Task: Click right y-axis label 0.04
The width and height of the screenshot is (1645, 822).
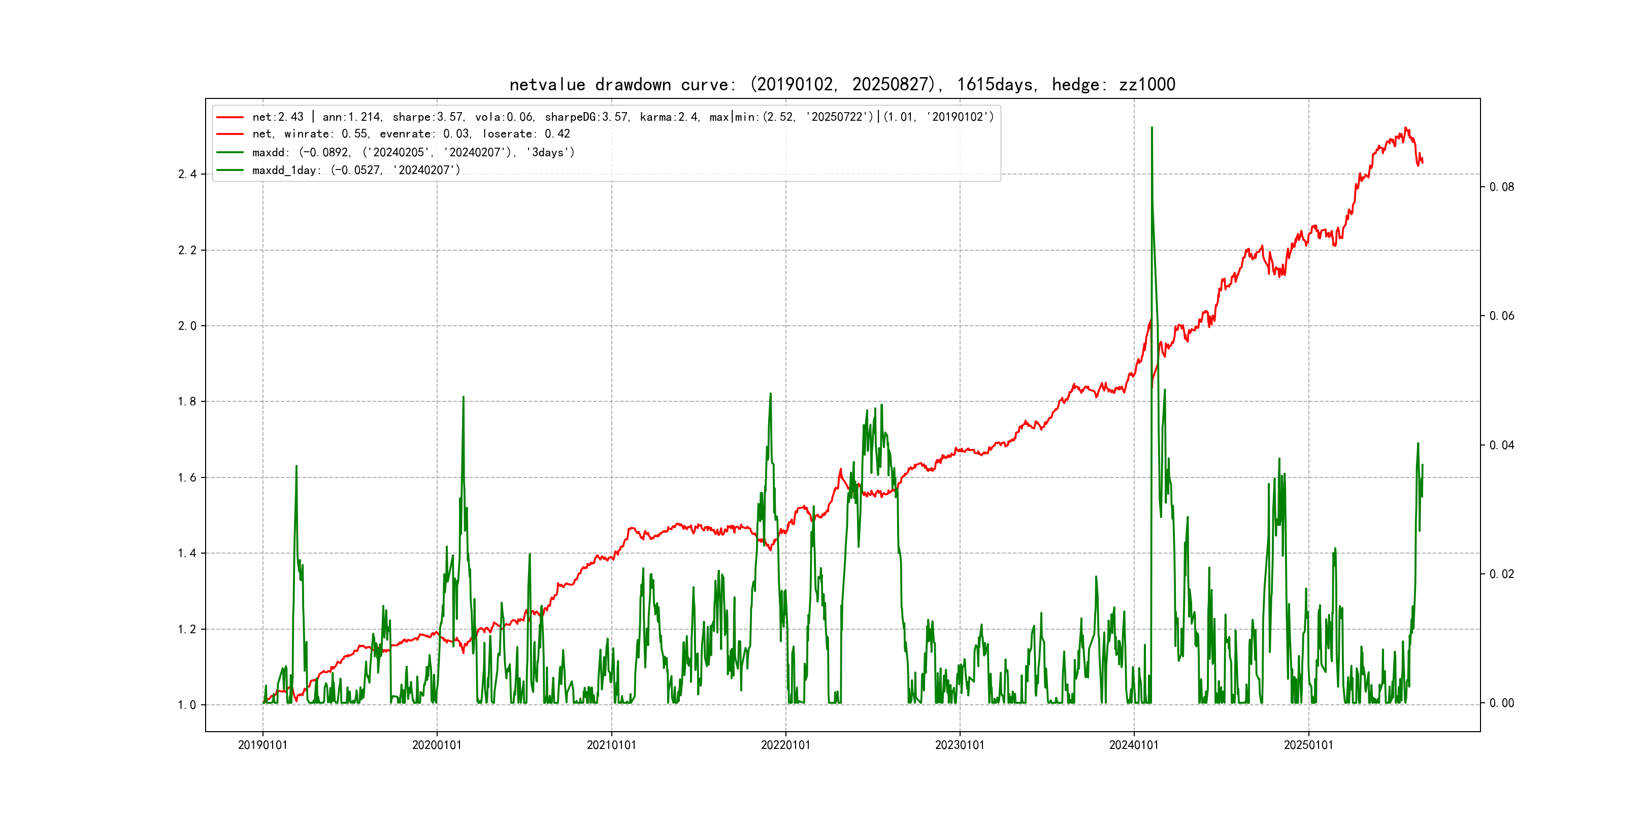Action: pyautogui.click(x=1501, y=446)
